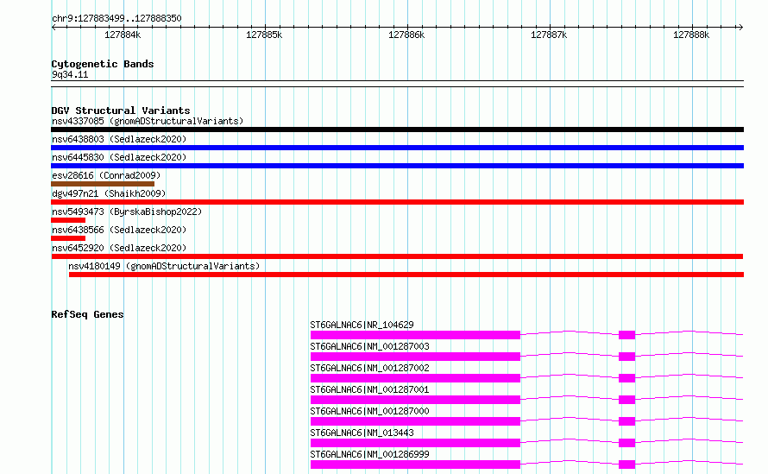This screenshot has width=768, height=474.
Task: Select the small exon of NM_001287001
Action: [x=627, y=400]
